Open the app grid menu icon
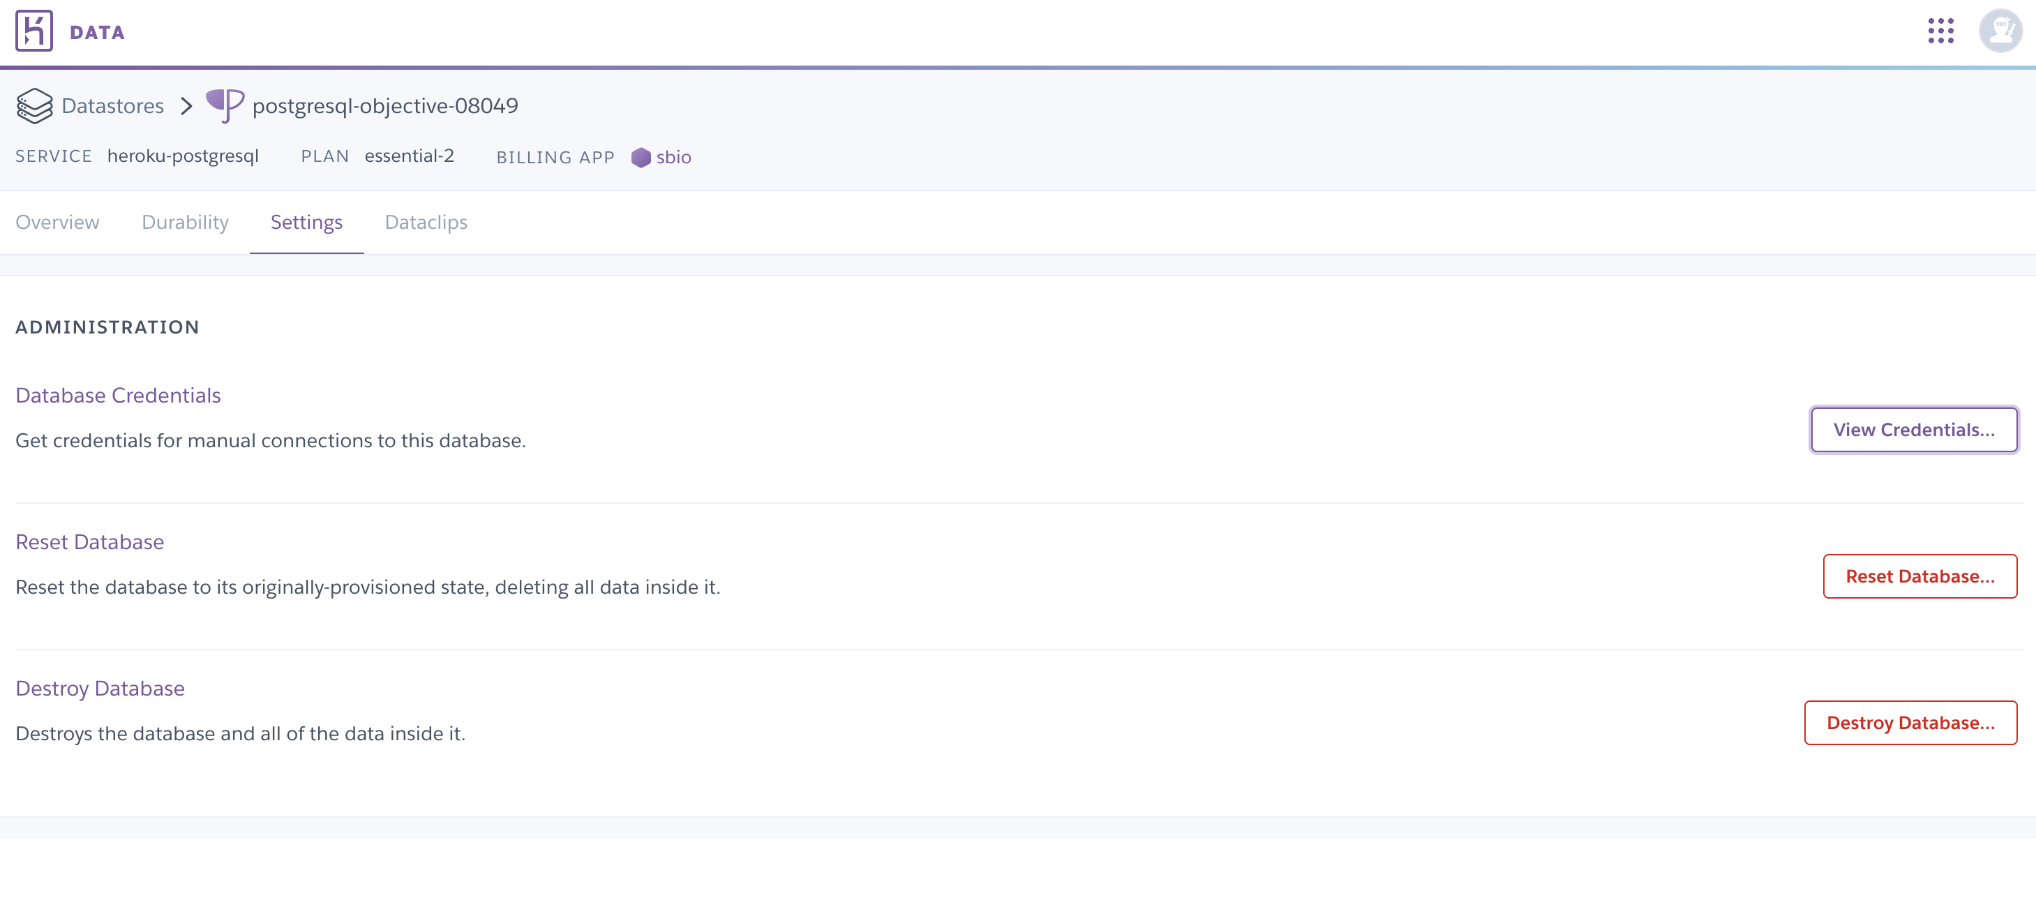The height and width of the screenshot is (900, 2036). 1941,31
